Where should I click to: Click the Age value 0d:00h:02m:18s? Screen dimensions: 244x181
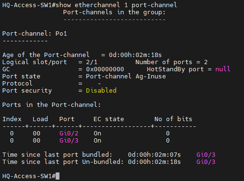point(135,55)
